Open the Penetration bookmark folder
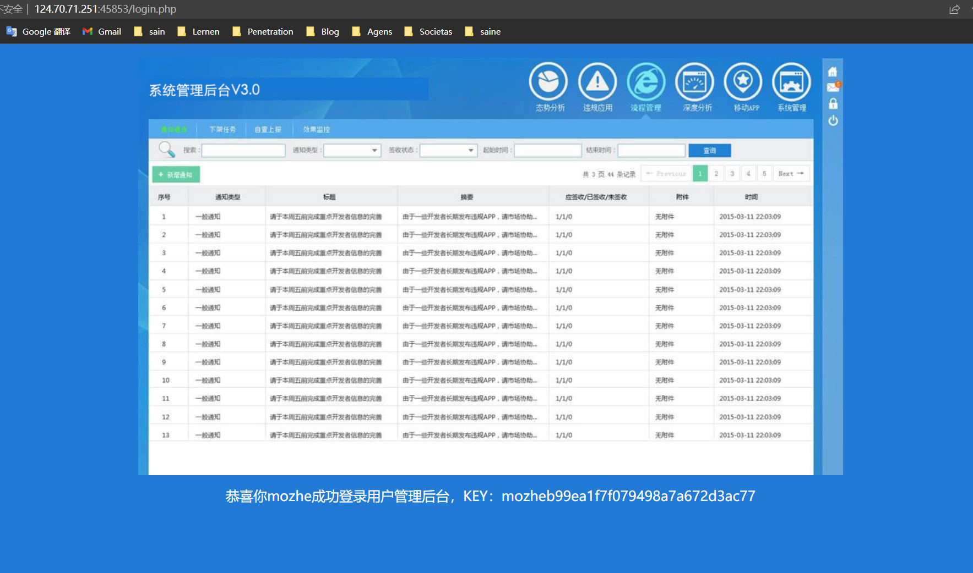This screenshot has width=973, height=573. [x=263, y=31]
